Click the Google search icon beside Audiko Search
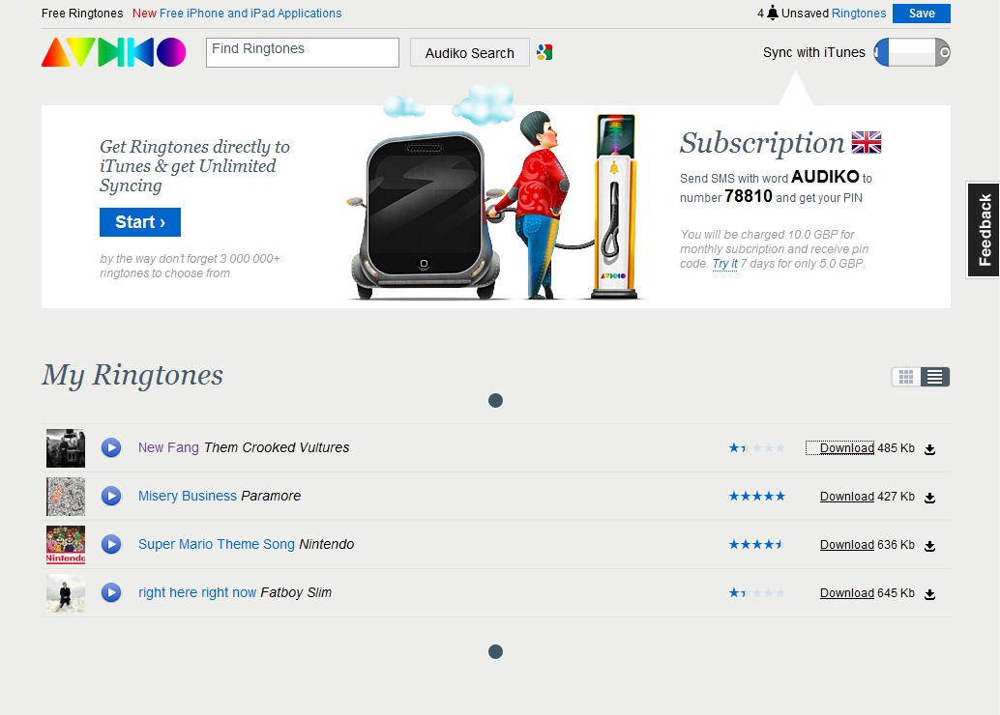 [544, 52]
